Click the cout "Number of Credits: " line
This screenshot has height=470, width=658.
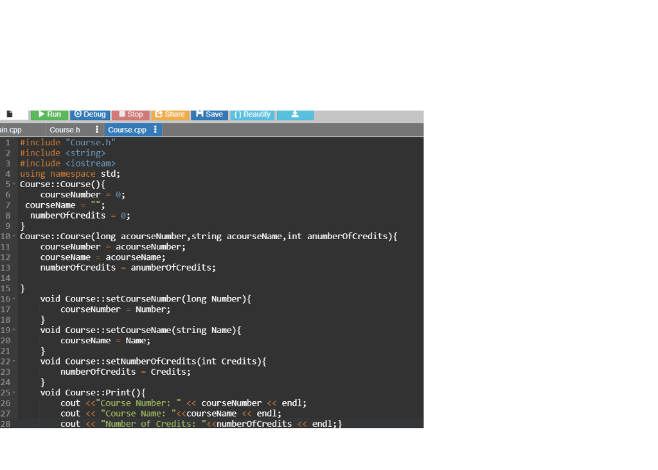click(x=201, y=424)
